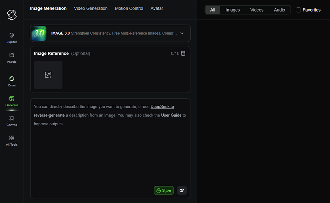Open the User Guide link
Image resolution: width=330 pixels, height=203 pixels.
[x=171, y=115]
